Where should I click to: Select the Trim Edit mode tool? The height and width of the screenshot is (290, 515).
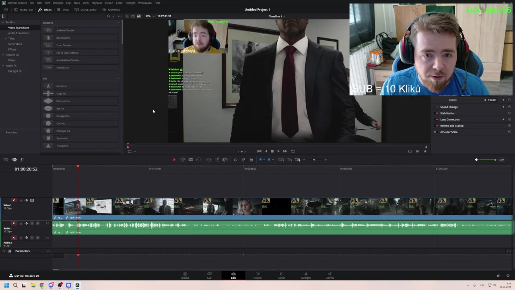coord(182,159)
